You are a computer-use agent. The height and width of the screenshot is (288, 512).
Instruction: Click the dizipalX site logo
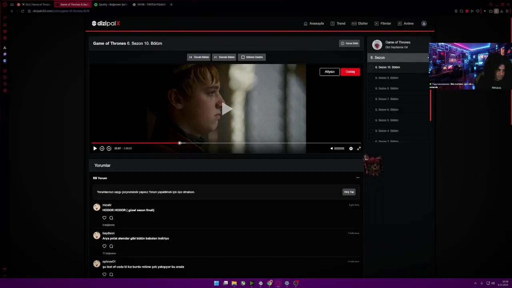106,24
